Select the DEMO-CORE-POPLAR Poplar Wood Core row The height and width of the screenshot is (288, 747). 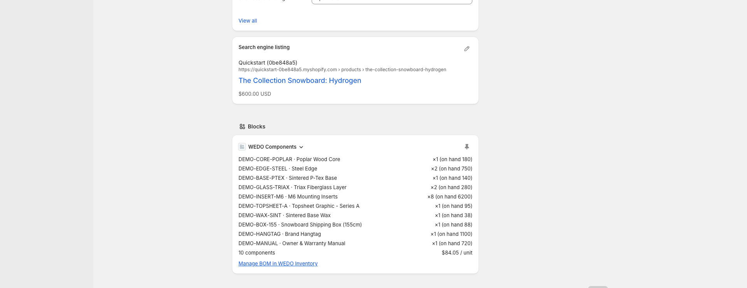pyautogui.click(x=355, y=159)
